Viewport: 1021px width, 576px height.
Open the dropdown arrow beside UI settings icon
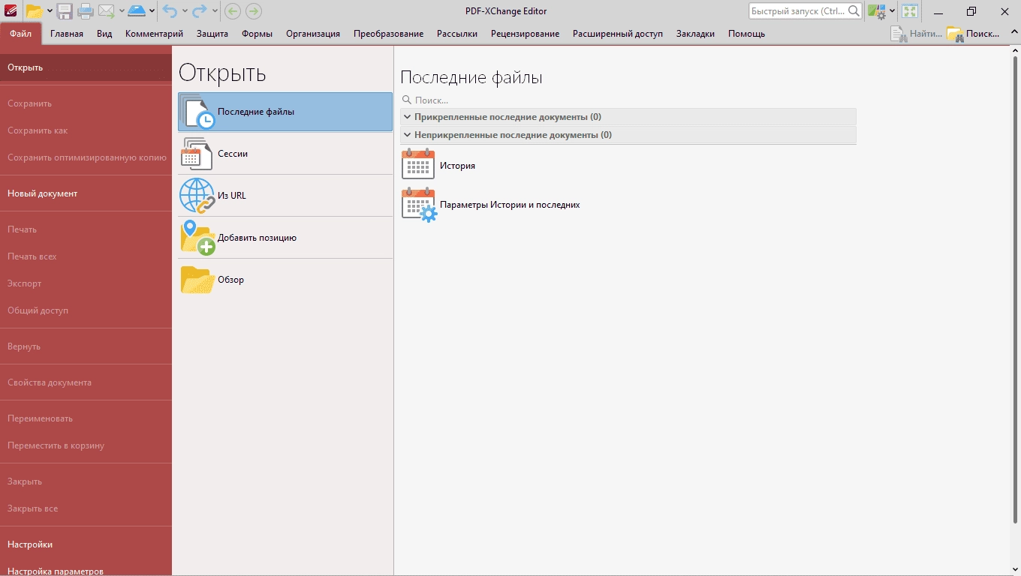tap(892, 11)
